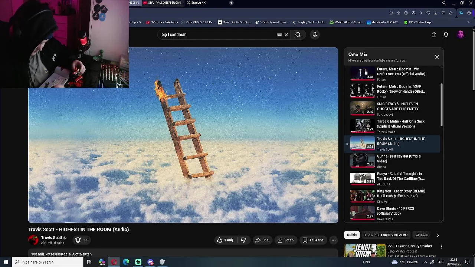Screen dimensions: 475x267
Task: Close the Oma Mix playlist panel
Action: coord(437,57)
